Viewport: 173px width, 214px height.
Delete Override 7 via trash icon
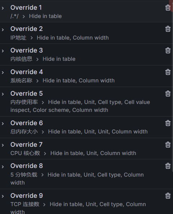coord(168,145)
